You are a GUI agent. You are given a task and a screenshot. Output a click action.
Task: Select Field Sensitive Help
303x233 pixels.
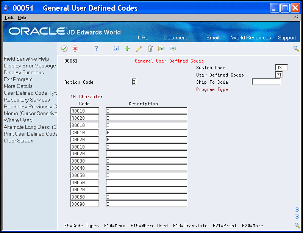click(x=27, y=59)
